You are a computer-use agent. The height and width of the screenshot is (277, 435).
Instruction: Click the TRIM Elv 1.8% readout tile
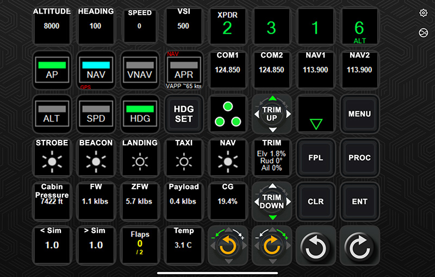click(272, 158)
